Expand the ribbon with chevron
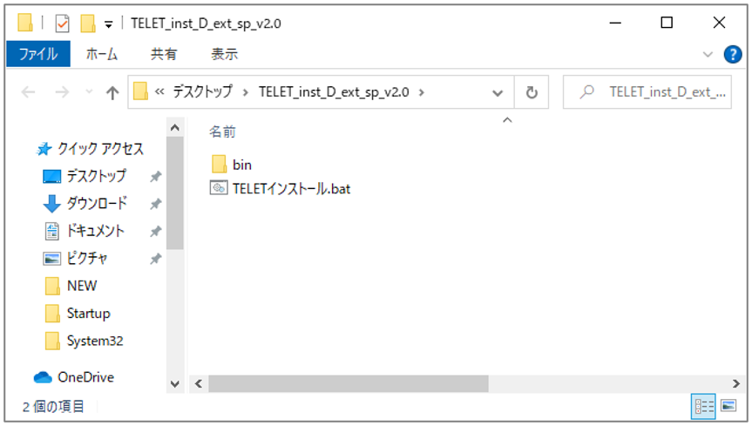This screenshot has width=752, height=426. (x=708, y=54)
